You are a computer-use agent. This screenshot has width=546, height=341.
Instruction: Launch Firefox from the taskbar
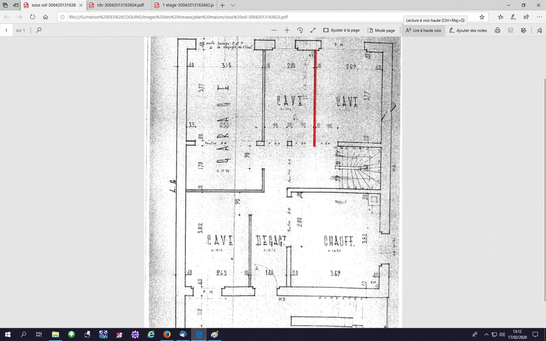167,335
